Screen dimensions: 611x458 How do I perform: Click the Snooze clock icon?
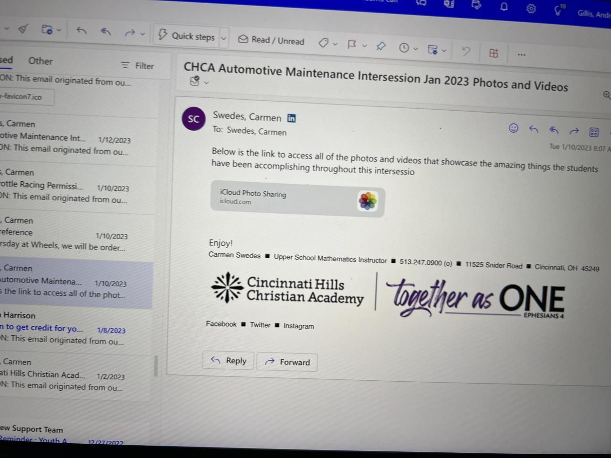point(404,48)
